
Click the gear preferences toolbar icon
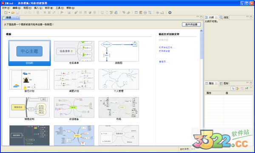click(170, 12)
